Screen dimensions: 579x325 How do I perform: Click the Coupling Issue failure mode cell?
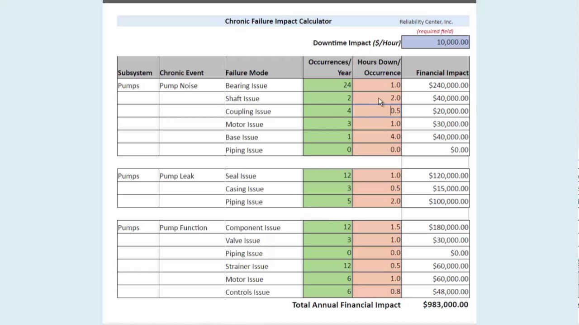[x=264, y=111]
